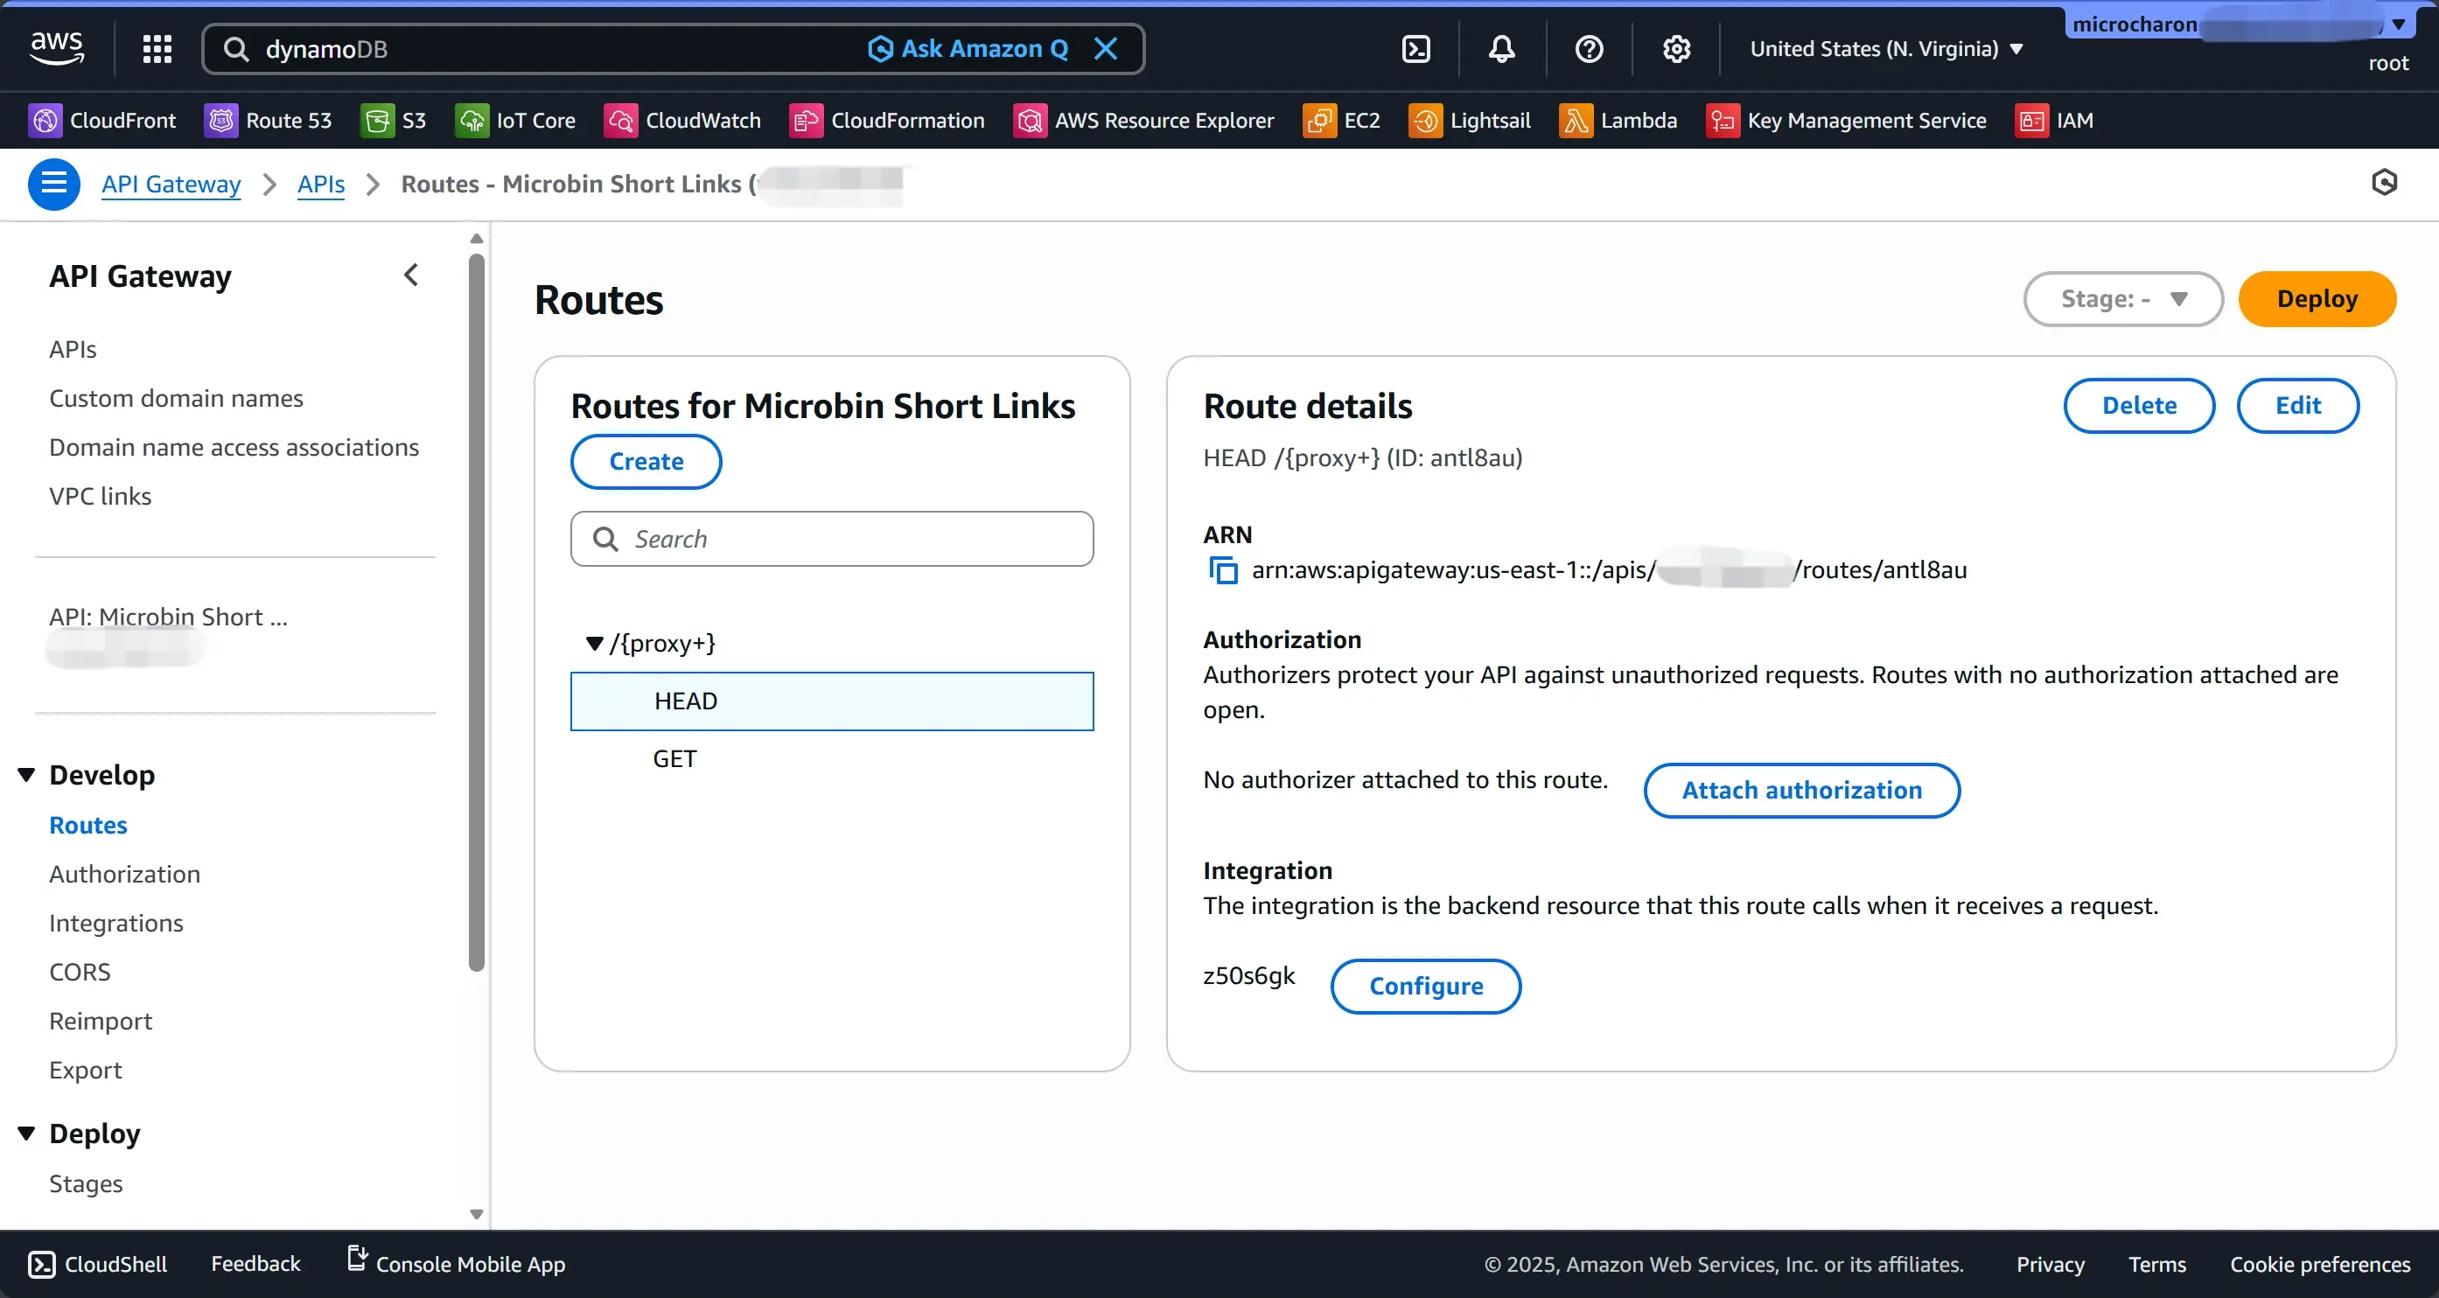
Task: Open the Route 53 service shortcut
Action: [x=269, y=120]
